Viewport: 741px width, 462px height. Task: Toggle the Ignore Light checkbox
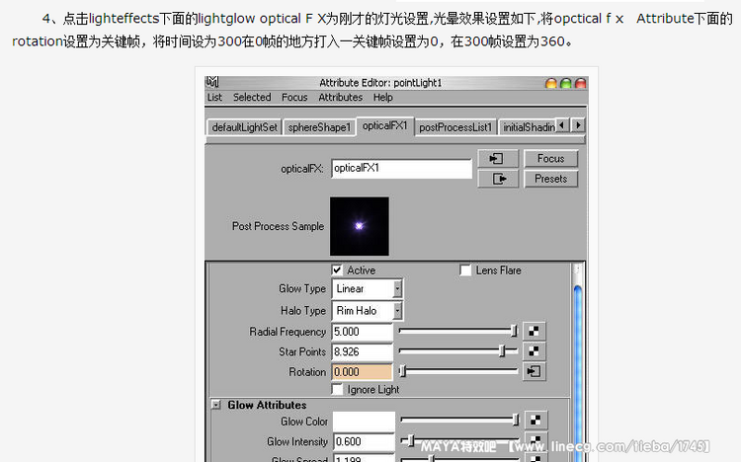[337, 390]
